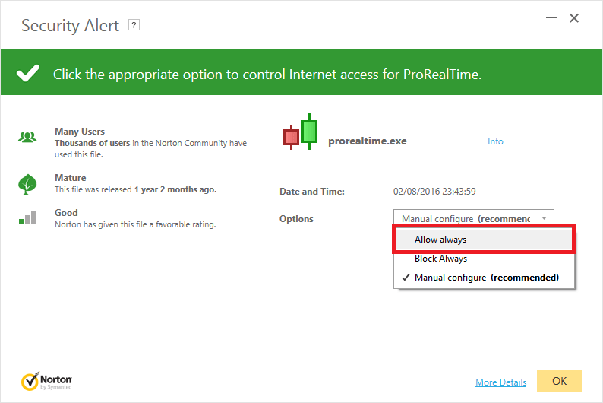Collapse the Options dropdown via its arrow
603x403 pixels.
[544, 219]
